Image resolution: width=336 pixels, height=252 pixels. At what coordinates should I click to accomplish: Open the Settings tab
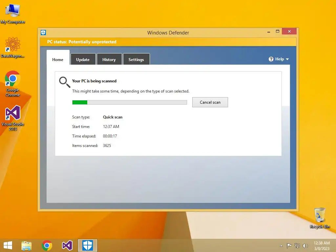[136, 59]
